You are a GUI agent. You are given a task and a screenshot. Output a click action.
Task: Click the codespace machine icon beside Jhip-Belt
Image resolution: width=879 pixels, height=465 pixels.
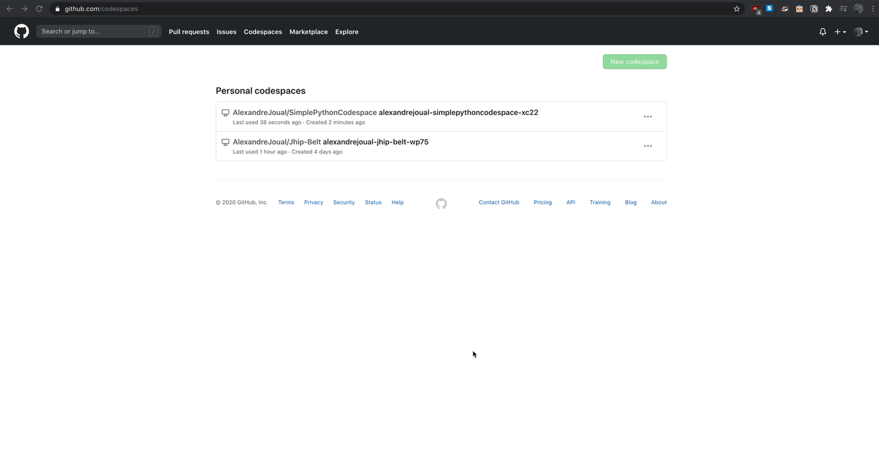(x=225, y=142)
